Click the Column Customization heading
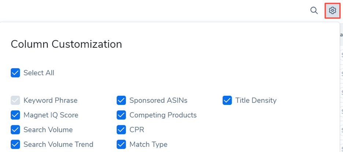Screen dimensions: 343x152 [x=66, y=44]
